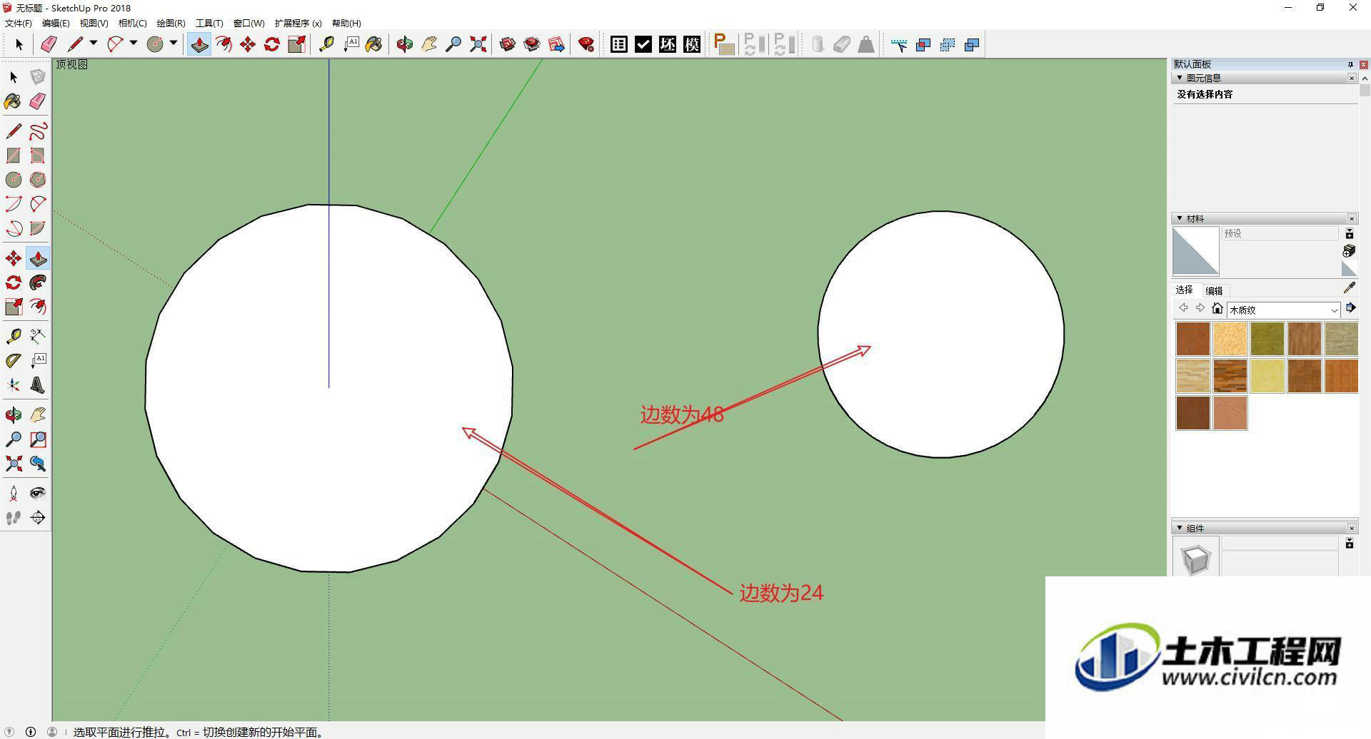The image size is (1371, 739).
Task: Open the 相机(C) menu
Action: (x=133, y=23)
